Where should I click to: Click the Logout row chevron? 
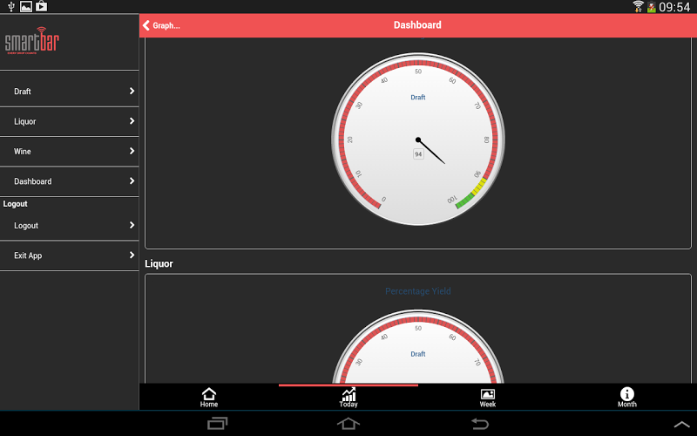tap(132, 225)
